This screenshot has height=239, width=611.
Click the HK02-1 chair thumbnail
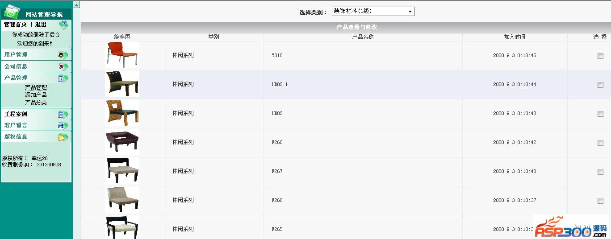[122, 84]
